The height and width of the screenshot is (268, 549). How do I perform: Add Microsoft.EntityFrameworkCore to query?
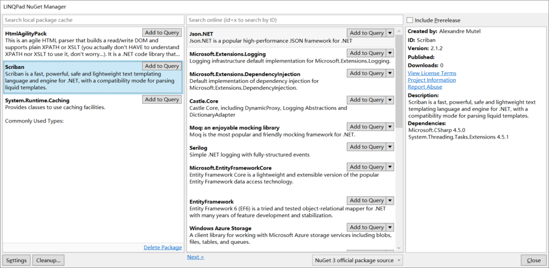point(367,167)
